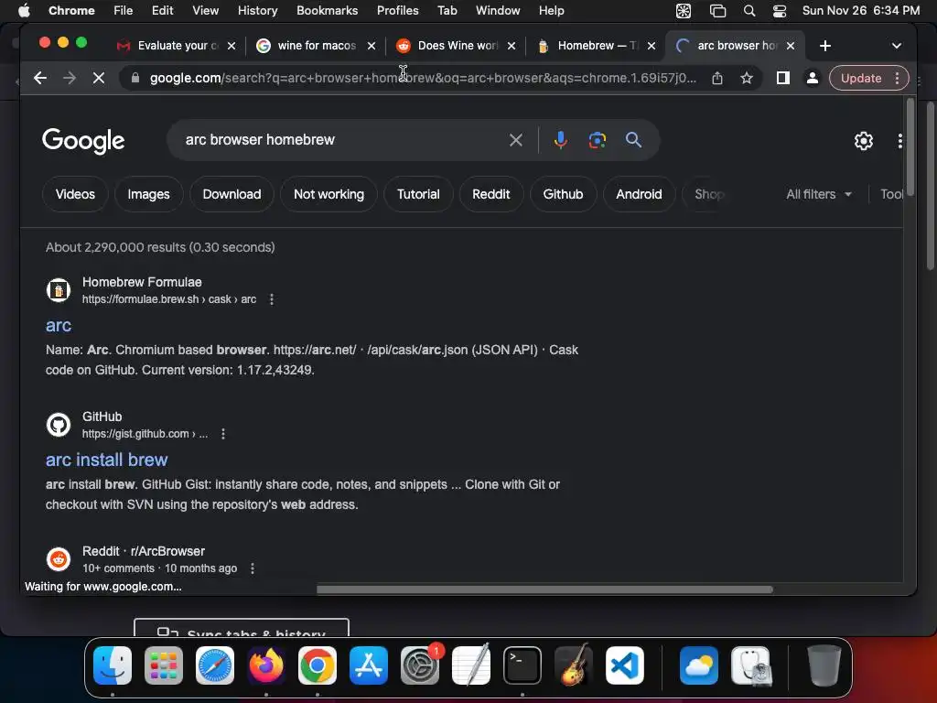Clear the search query with the X

pyautogui.click(x=516, y=140)
